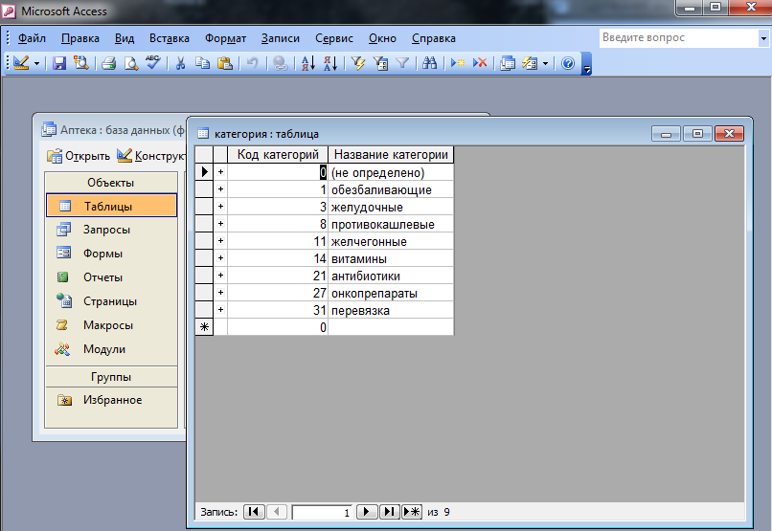Viewport: 772px width, 531px height.
Task: Open Избранное in the Groups list
Action: 111,400
